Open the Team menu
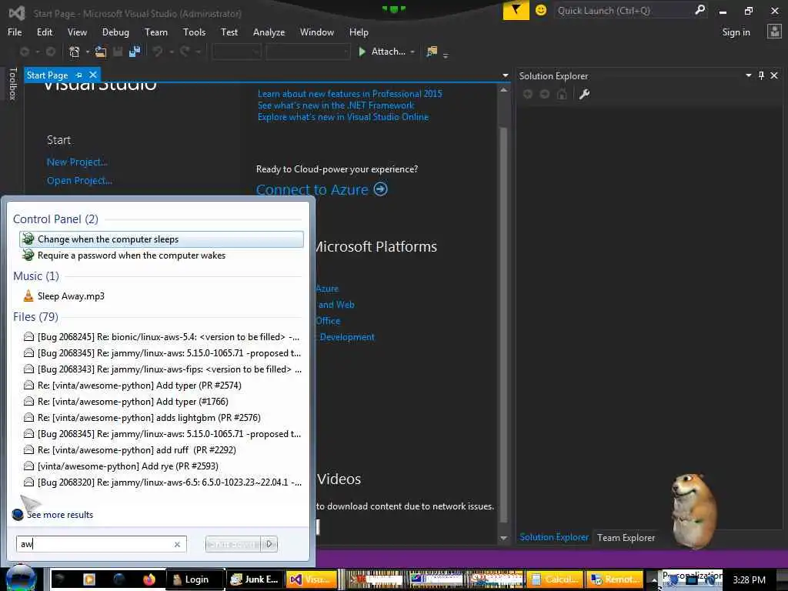Viewport: 788px width, 591px height. click(156, 32)
